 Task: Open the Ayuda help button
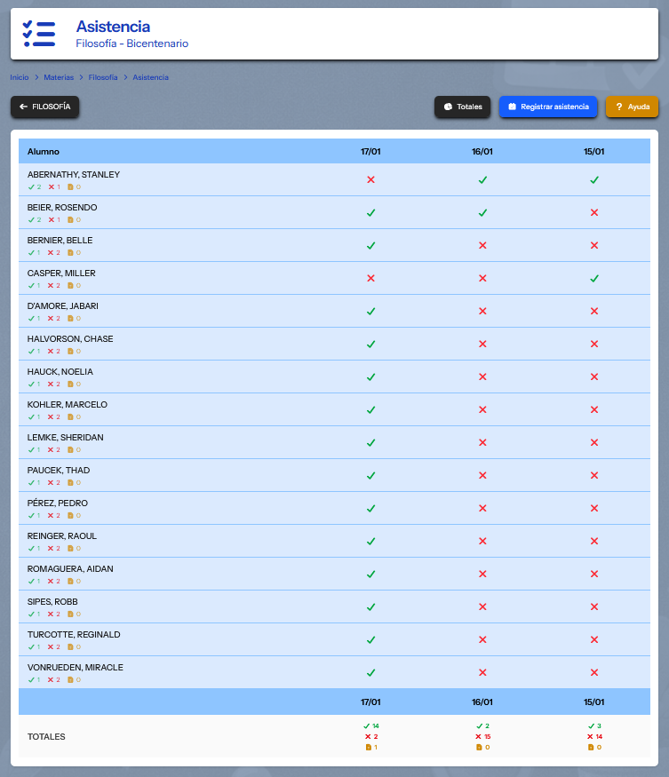(632, 107)
